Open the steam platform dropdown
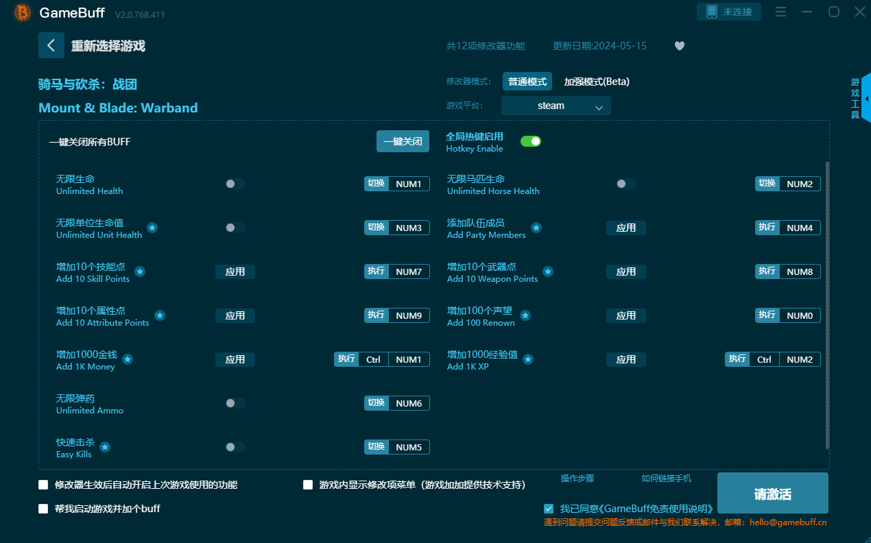 click(x=556, y=106)
